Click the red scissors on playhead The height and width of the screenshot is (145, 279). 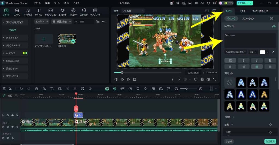tap(76, 109)
